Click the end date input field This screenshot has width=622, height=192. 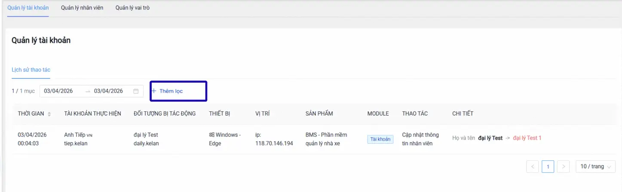click(x=109, y=91)
